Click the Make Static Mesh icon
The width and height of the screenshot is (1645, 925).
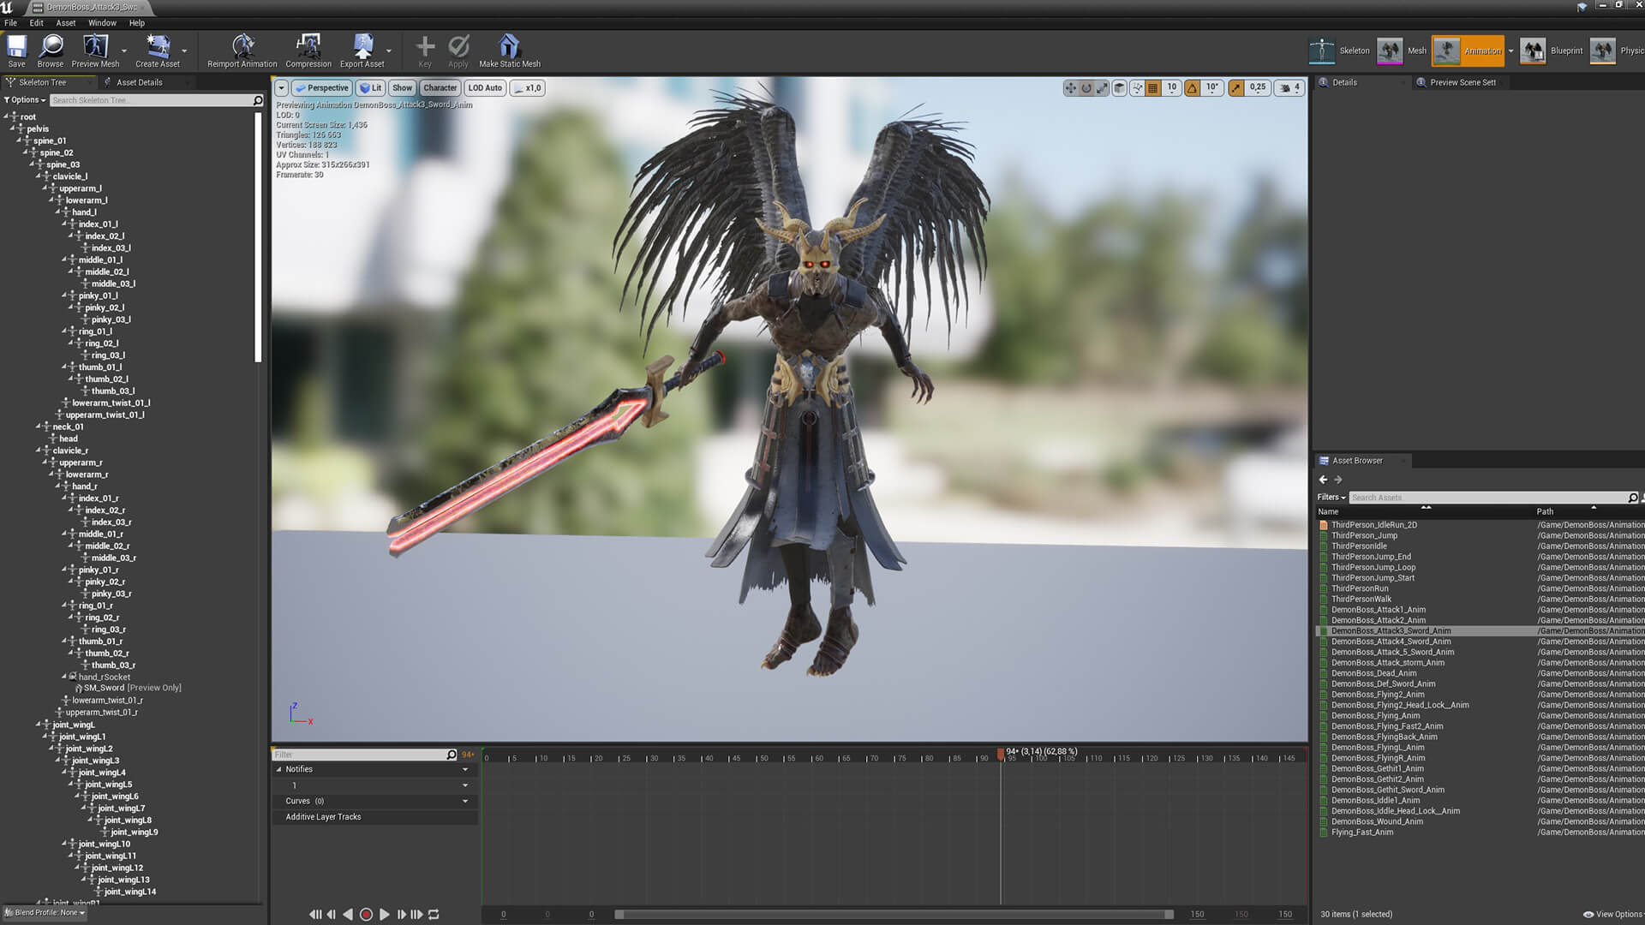509,46
